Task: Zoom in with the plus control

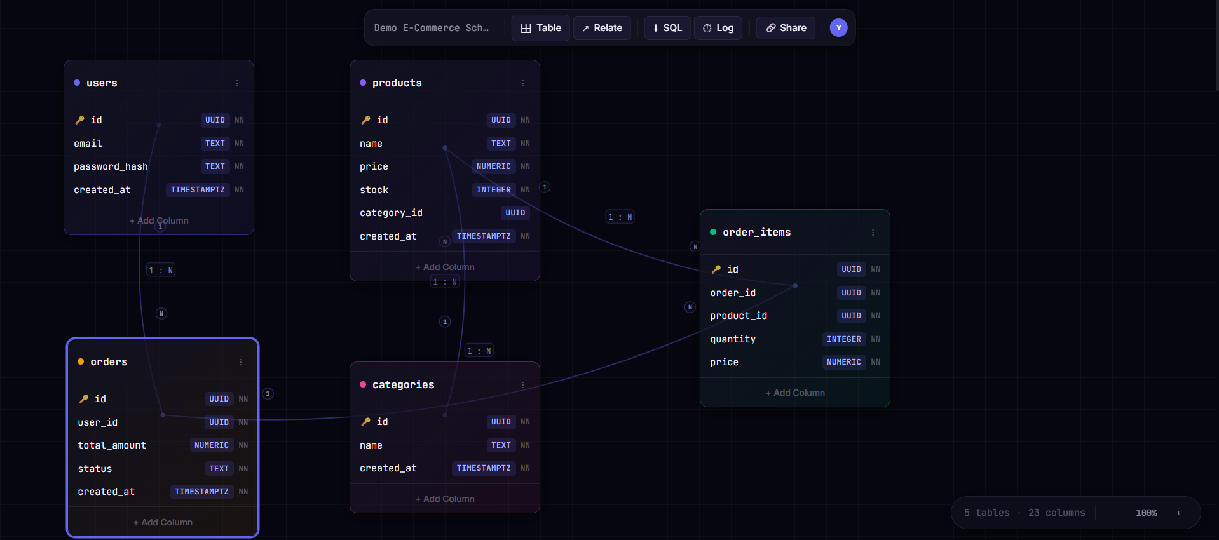Action: click(1178, 513)
